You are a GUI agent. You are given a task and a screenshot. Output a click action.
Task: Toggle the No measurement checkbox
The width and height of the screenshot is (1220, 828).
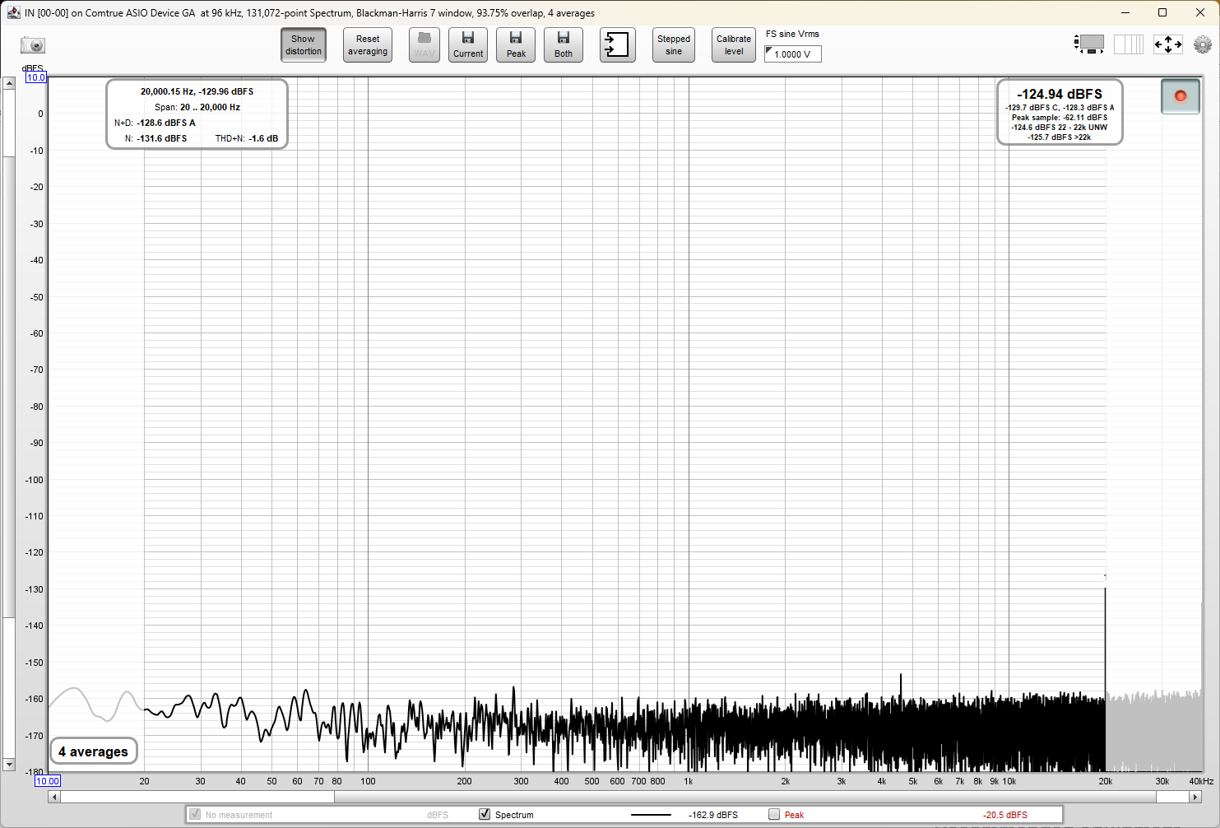click(x=195, y=814)
